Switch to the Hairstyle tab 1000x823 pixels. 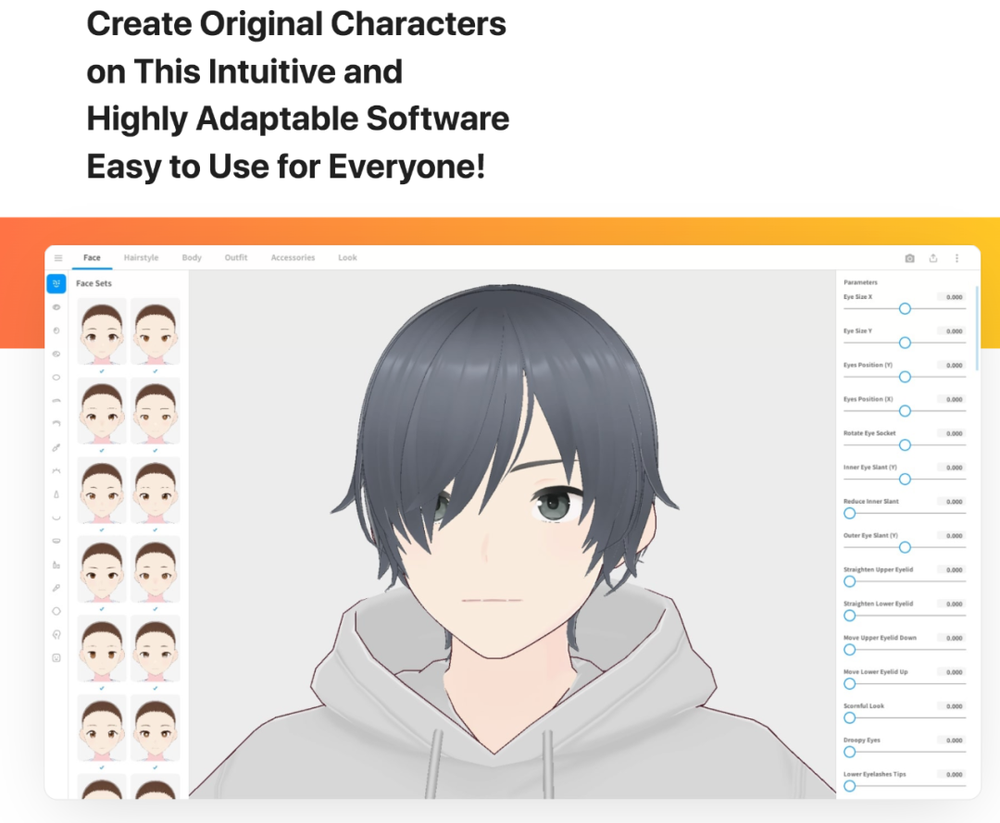(141, 257)
